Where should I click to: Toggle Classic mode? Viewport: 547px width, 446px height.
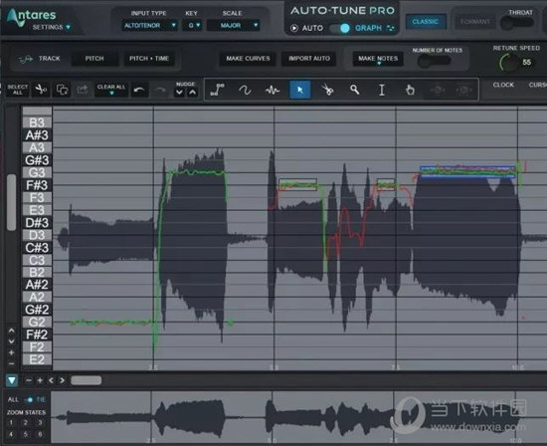[x=426, y=22]
